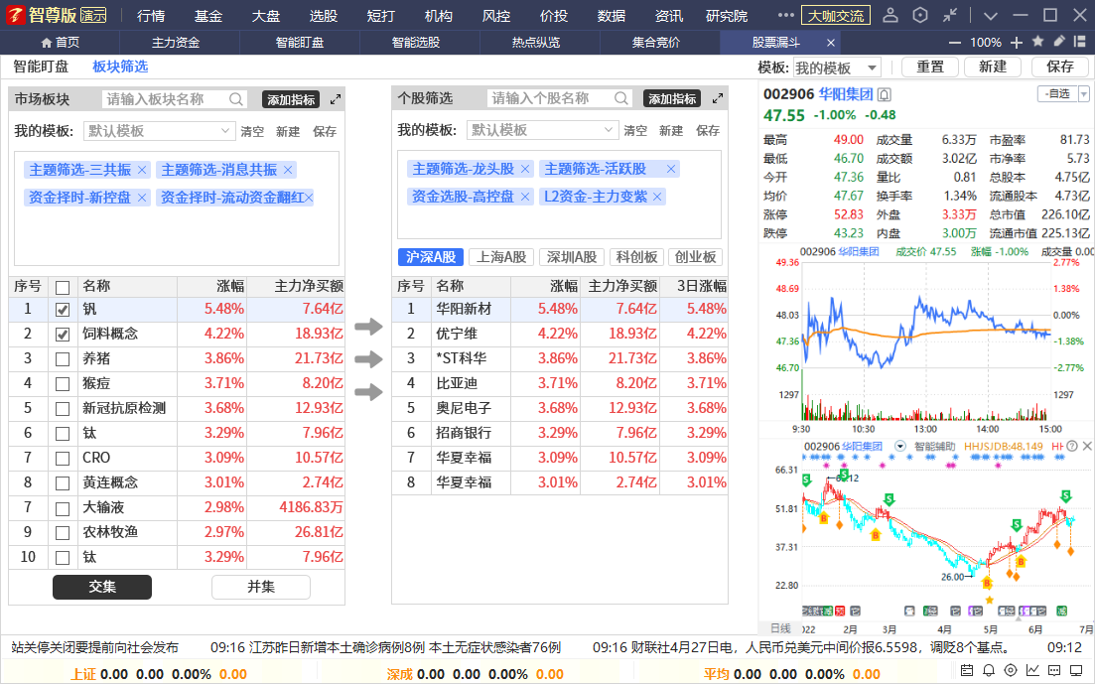Remove the 主题筛选-龙头股 tag

coord(525,169)
